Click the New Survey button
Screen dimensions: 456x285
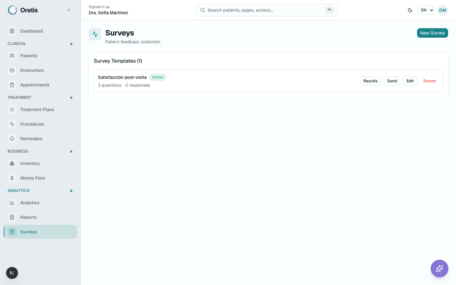coord(432,33)
